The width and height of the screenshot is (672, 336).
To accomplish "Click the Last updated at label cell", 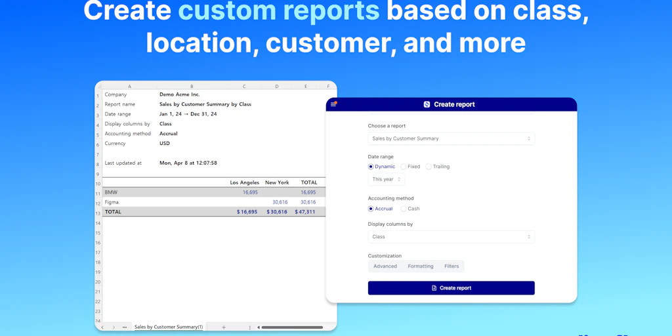I will click(x=123, y=163).
